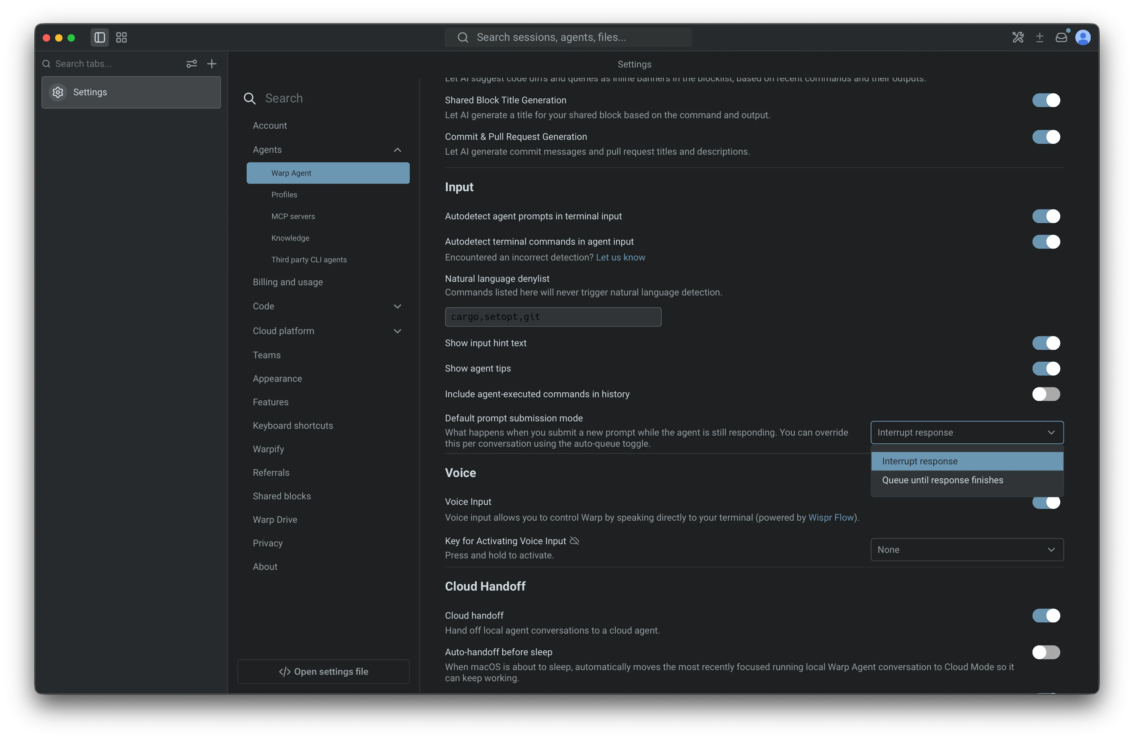
Task: Open tab filter options icon
Action: click(192, 64)
